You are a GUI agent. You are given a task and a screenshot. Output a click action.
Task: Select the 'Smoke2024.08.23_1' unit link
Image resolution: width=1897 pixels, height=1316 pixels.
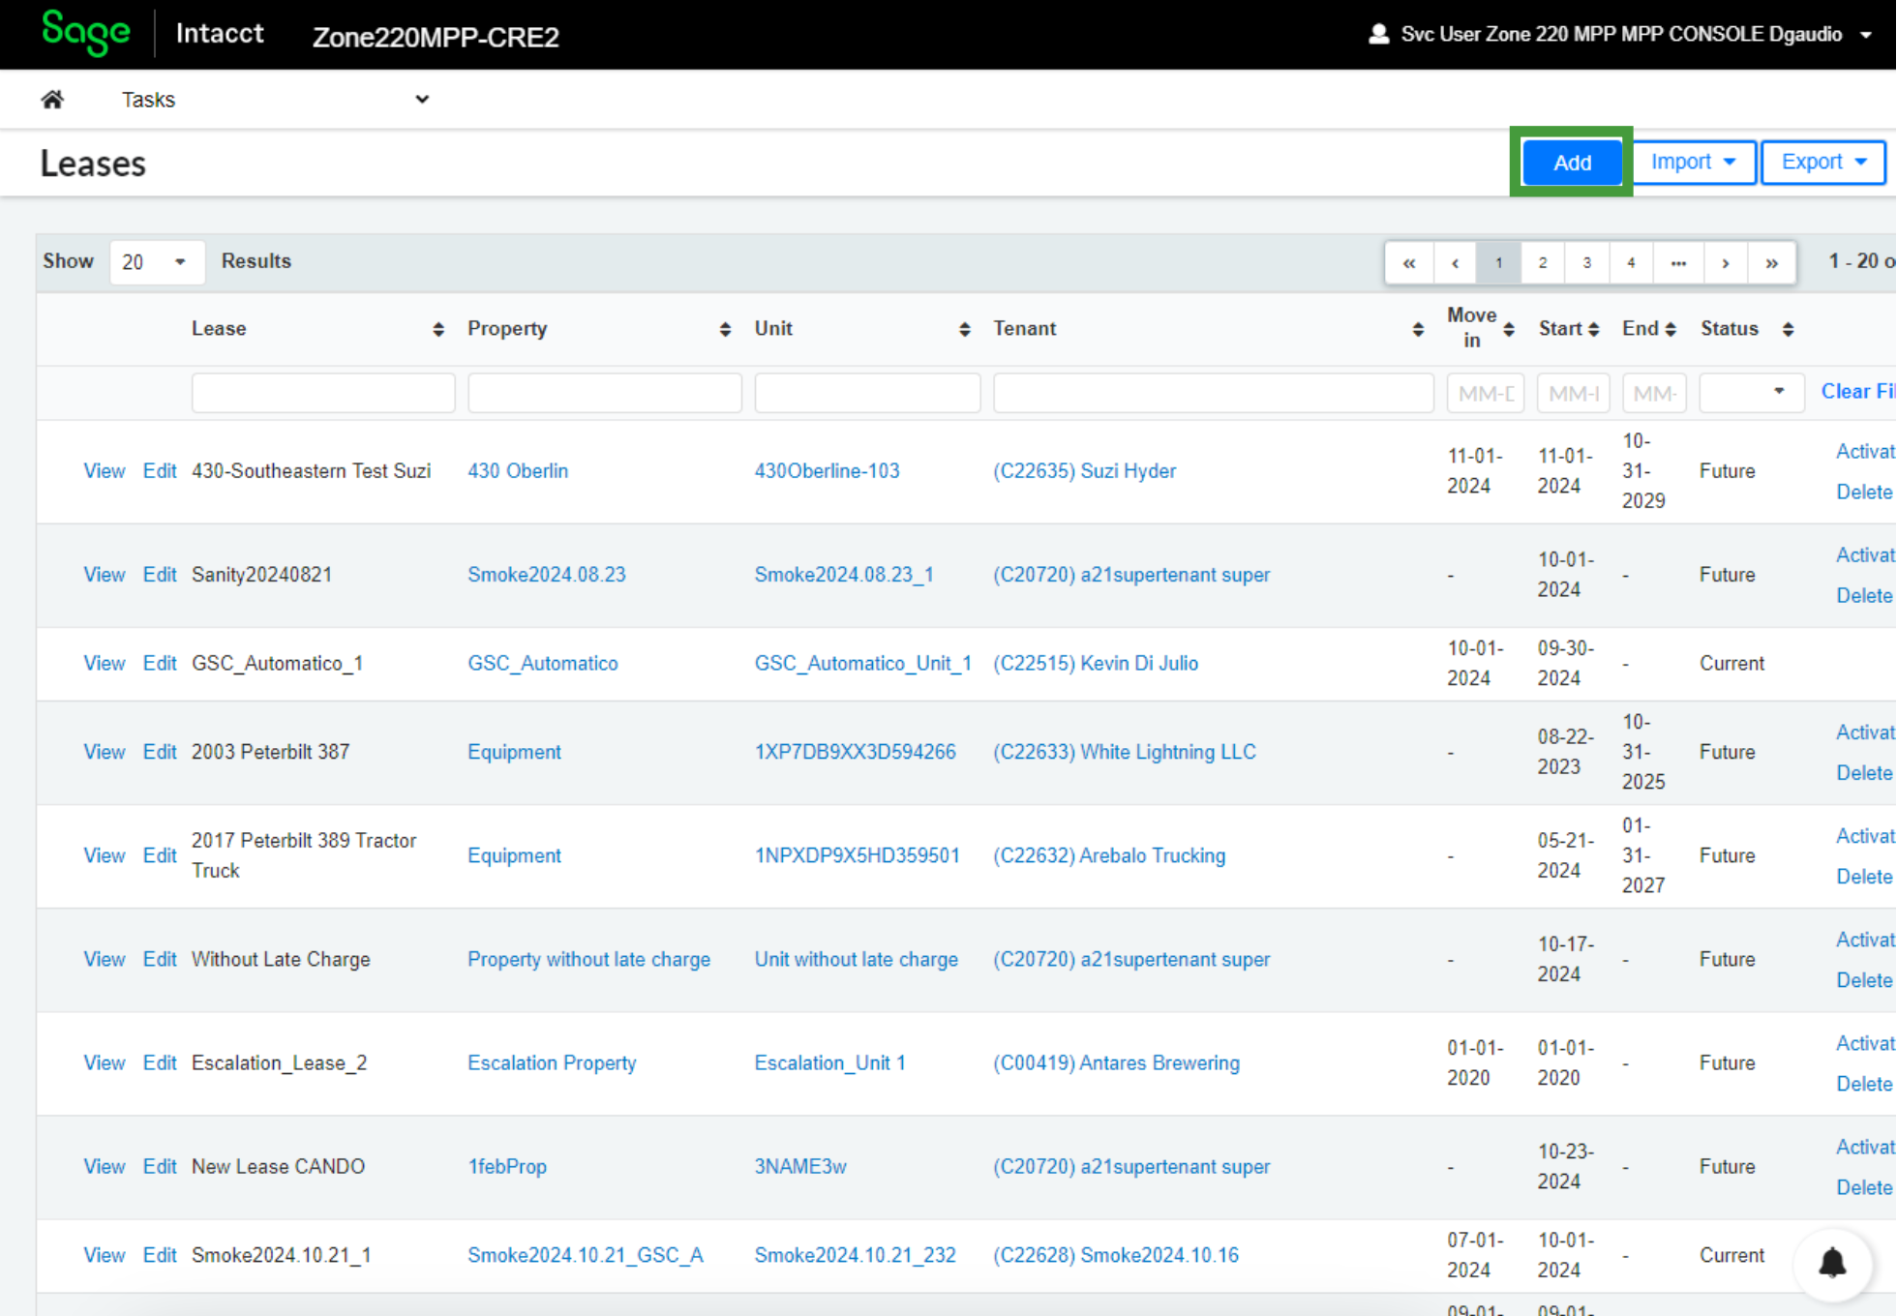pyautogui.click(x=844, y=575)
